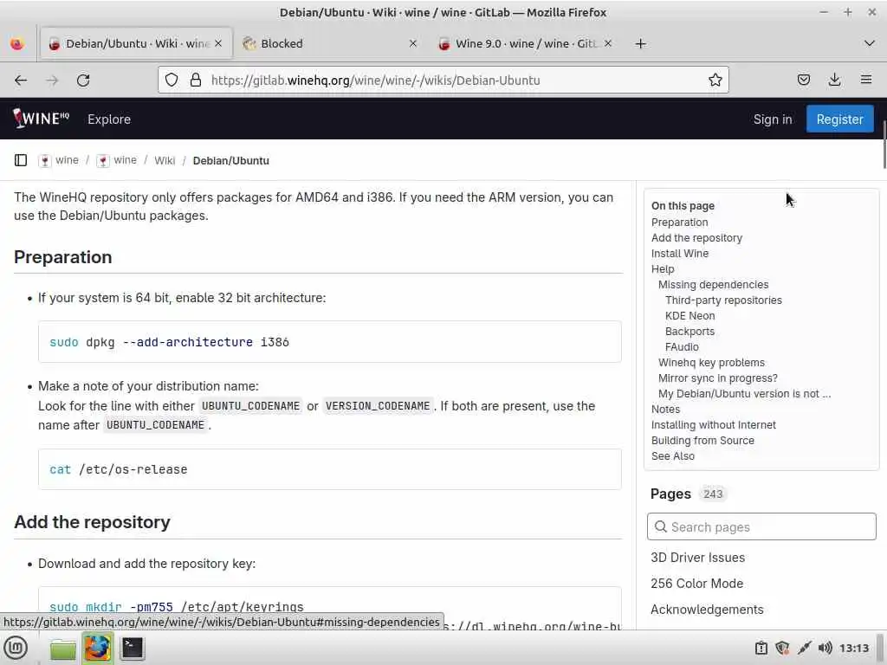Switch to the Blocked tab

click(330, 43)
